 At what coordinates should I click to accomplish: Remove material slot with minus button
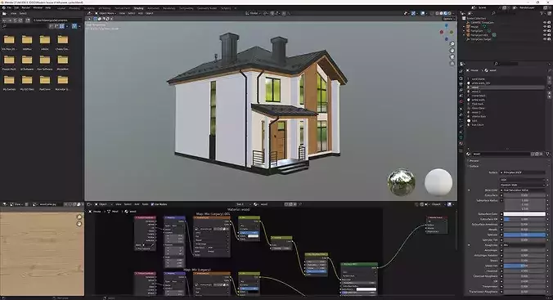(x=549, y=83)
